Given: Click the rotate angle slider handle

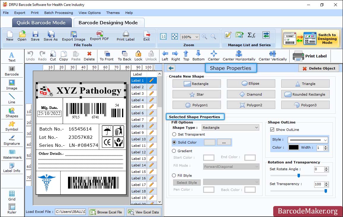Looking at the screenshot, I should point(298,175).
